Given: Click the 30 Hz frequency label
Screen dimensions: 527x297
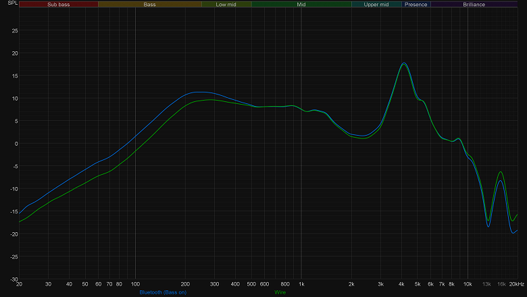Looking at the screenshot, I should tap(49, 284).
